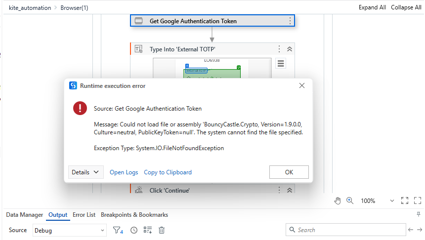Screen dimensions: 425x240
Task: Open hamburger menu beside the target screenshot
Action: (x=281, y=63)
